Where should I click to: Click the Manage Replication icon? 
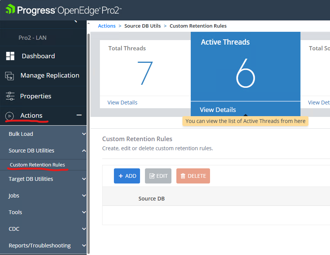coord(9,76)
